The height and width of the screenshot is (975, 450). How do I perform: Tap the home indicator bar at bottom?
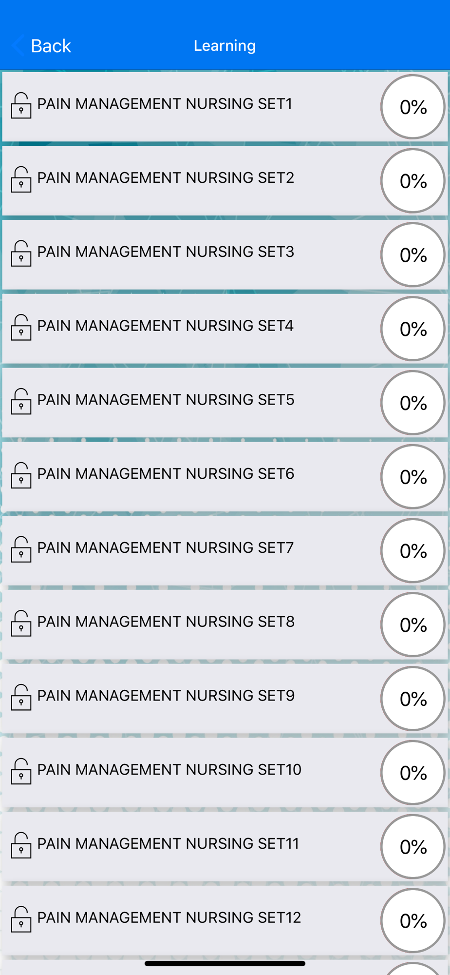pyautogui.click(x=225, y=963)
